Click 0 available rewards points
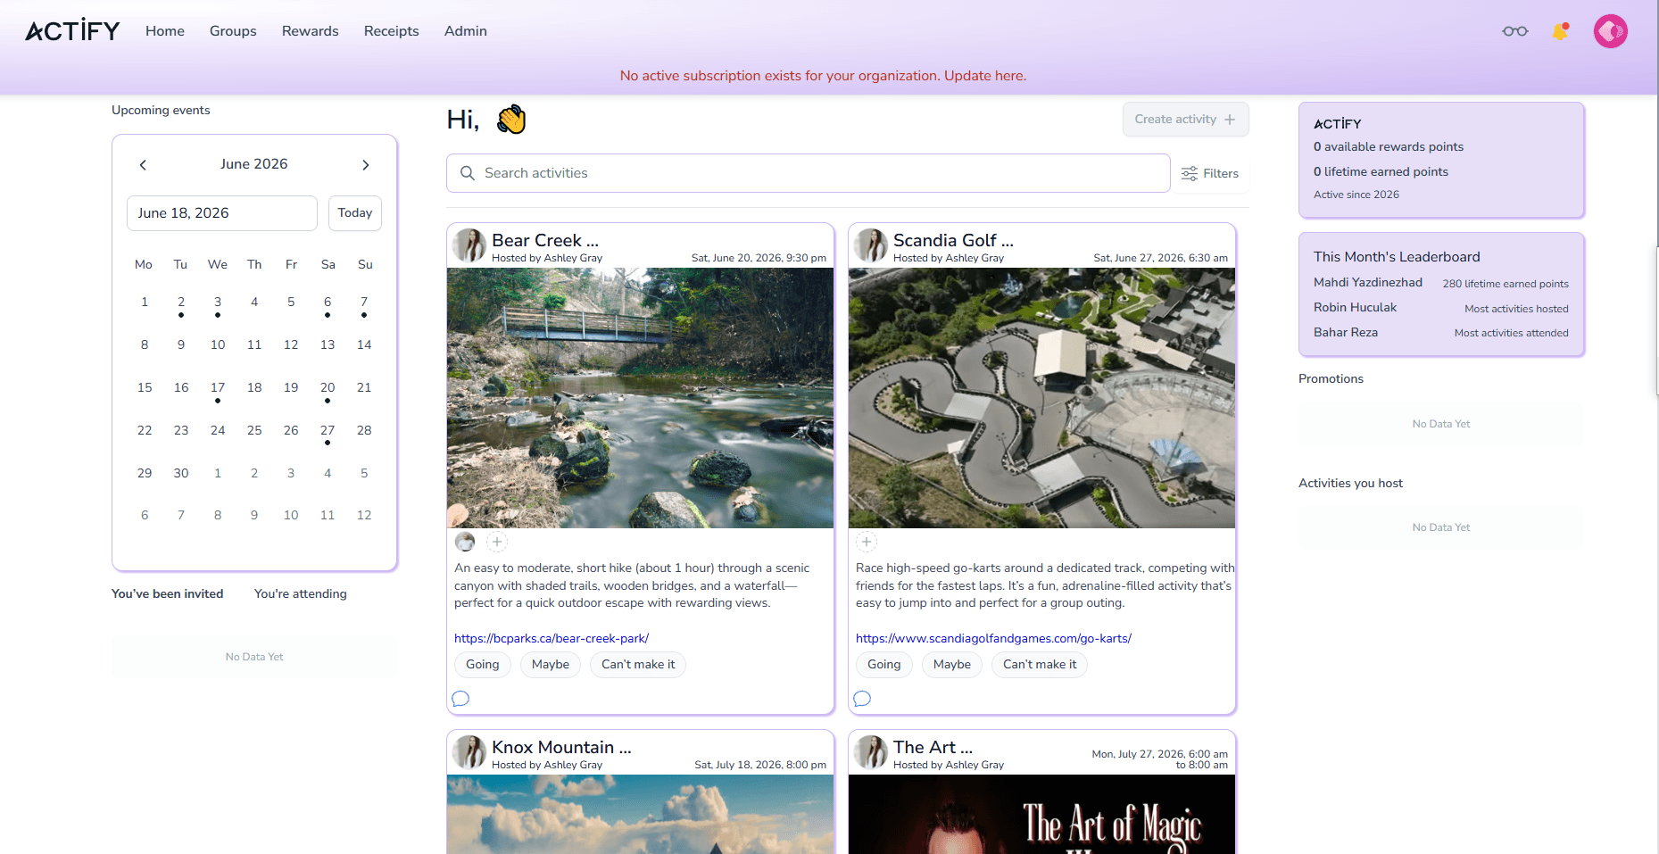Image resolution: width=1659 pixels, height=854 pixels. tap(1389, 146)
